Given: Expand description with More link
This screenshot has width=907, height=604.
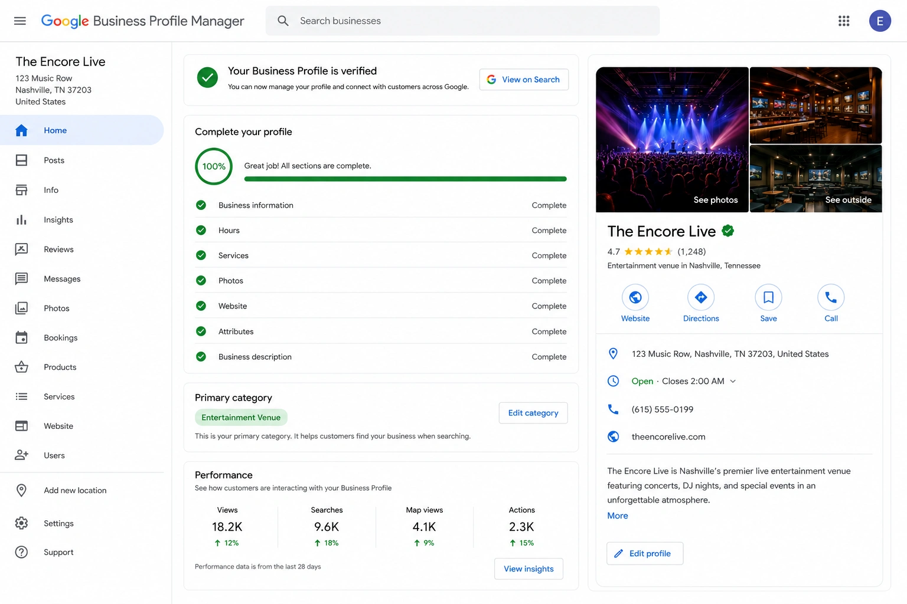Looking at the screenshot, I should tap(618, 516).
